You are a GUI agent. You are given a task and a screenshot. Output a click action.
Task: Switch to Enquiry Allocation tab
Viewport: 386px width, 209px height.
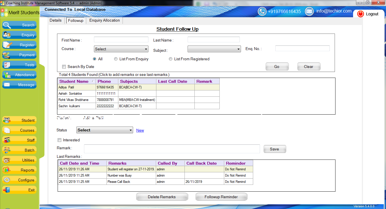(x=104, y=20)
